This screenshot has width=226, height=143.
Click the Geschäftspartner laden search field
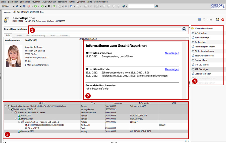click(105, 29)
